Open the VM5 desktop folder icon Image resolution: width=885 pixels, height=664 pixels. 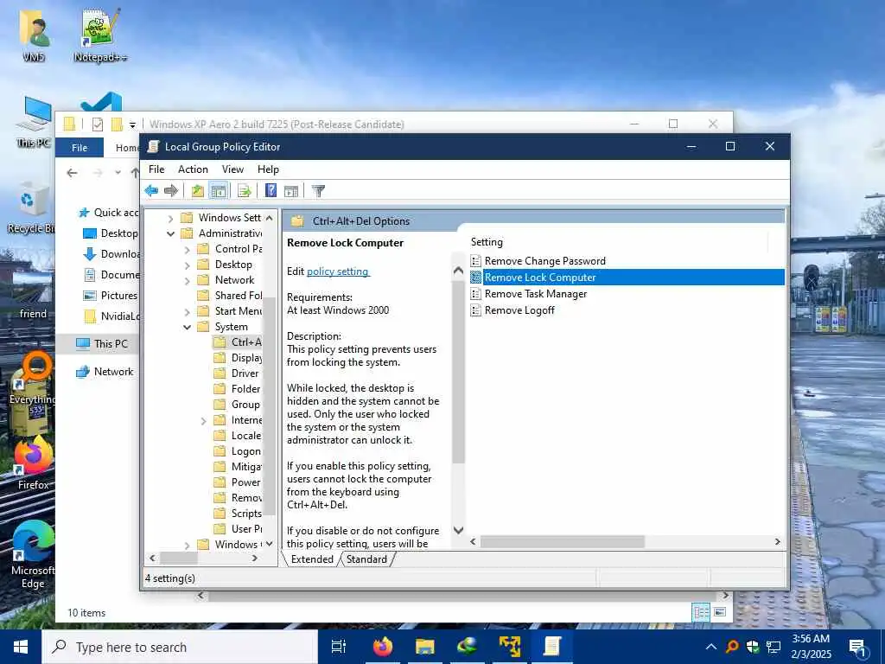coord(34,35)
